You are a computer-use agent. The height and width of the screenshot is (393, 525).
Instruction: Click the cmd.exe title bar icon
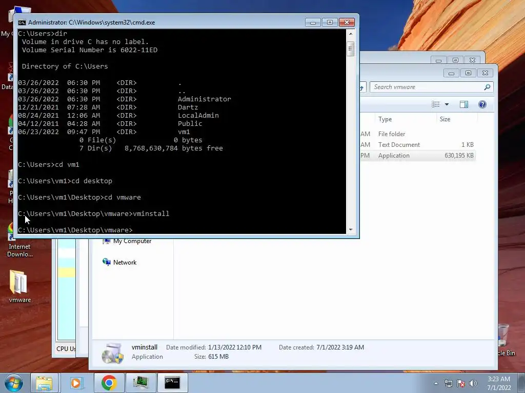(x=22, y=23)
